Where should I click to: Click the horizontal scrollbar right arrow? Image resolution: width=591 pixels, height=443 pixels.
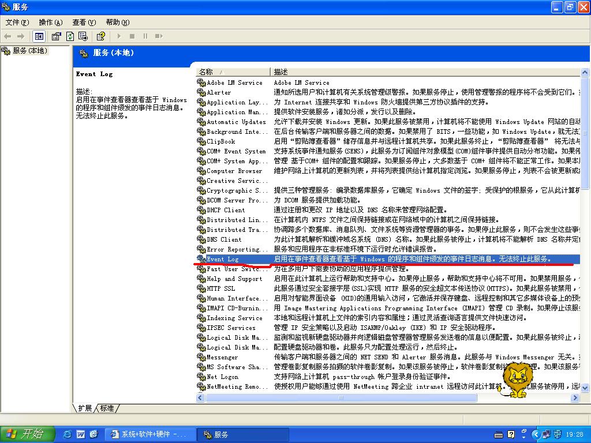pos(575,397)
